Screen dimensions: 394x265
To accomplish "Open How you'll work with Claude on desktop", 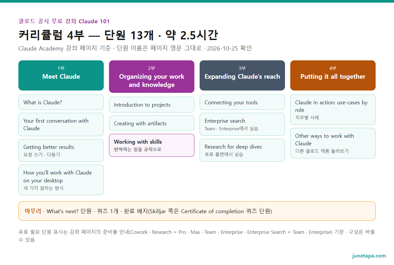I will pos(61,180).
